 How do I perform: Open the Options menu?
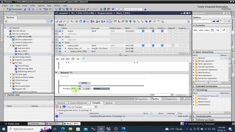41,6
